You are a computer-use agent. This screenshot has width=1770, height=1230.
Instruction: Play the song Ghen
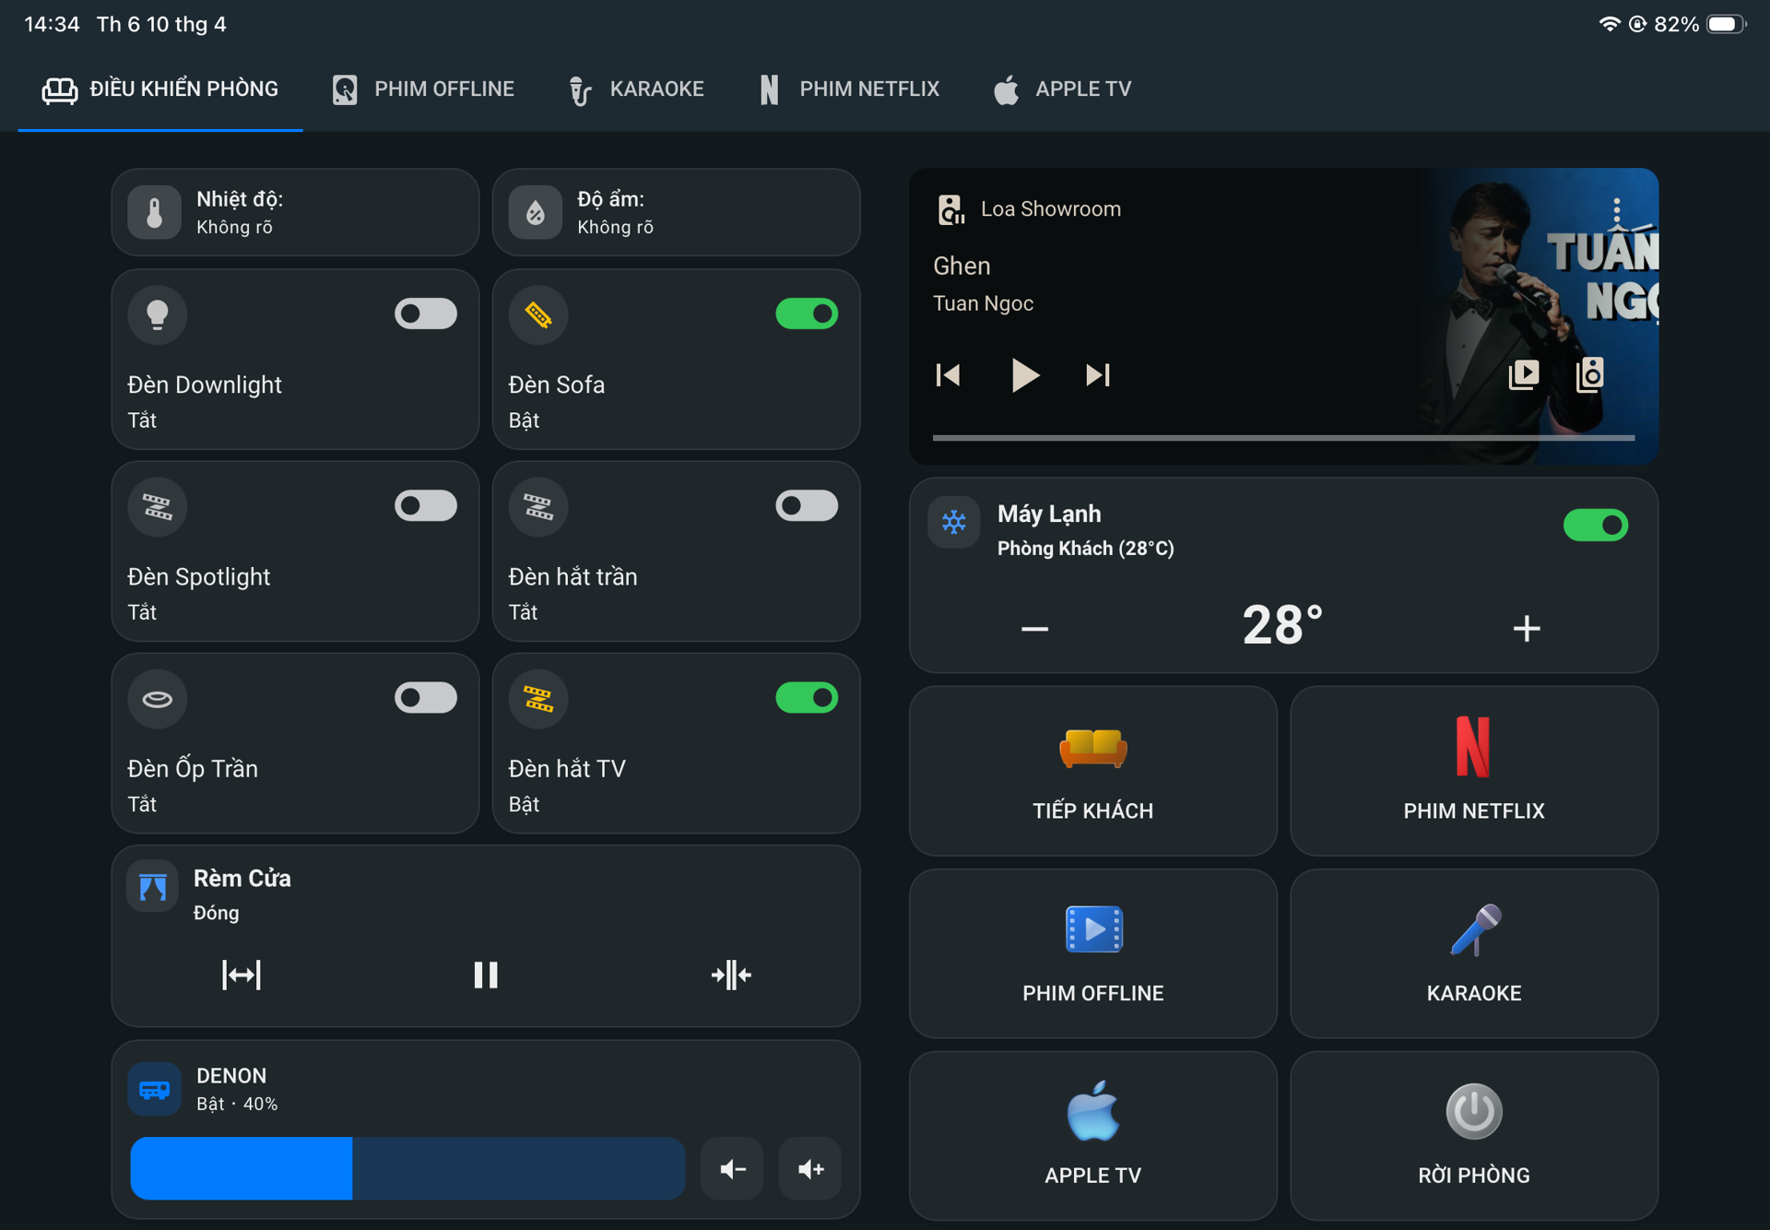coord(1023,375)
